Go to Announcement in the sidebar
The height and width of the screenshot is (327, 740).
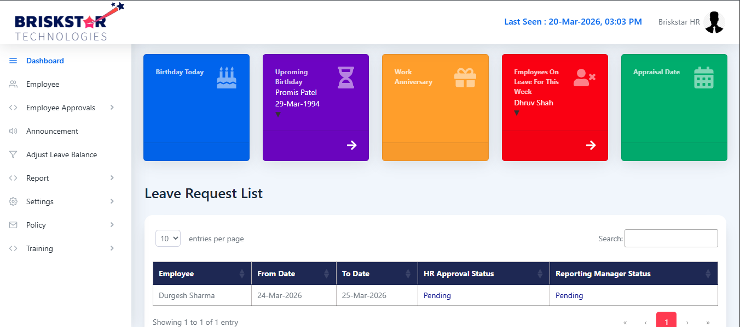52,131
